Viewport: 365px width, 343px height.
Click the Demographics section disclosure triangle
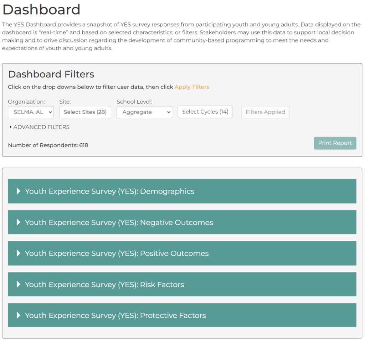click(18, 191)
